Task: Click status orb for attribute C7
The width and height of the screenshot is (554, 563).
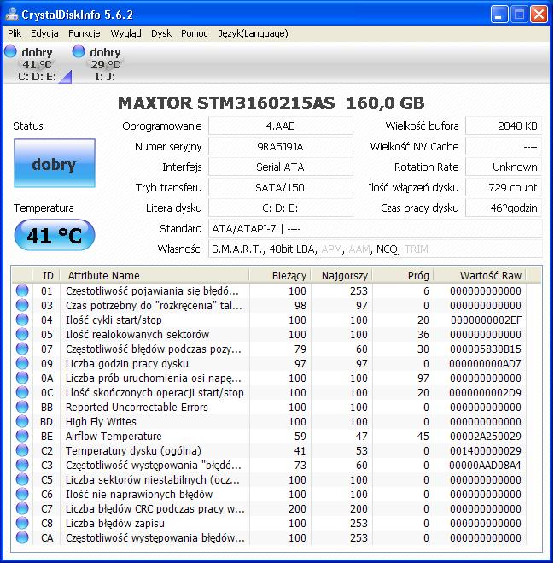Action: [22, 508]
